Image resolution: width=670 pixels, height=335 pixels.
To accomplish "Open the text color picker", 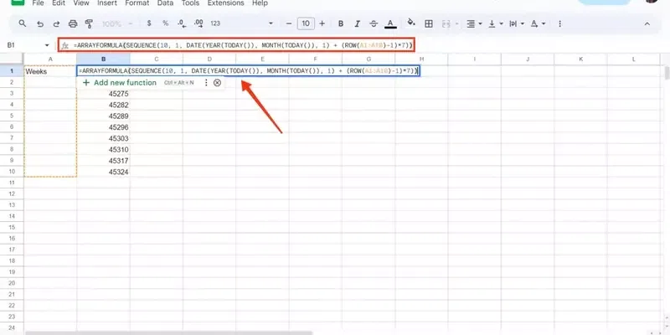I will (x=389, y=24).
